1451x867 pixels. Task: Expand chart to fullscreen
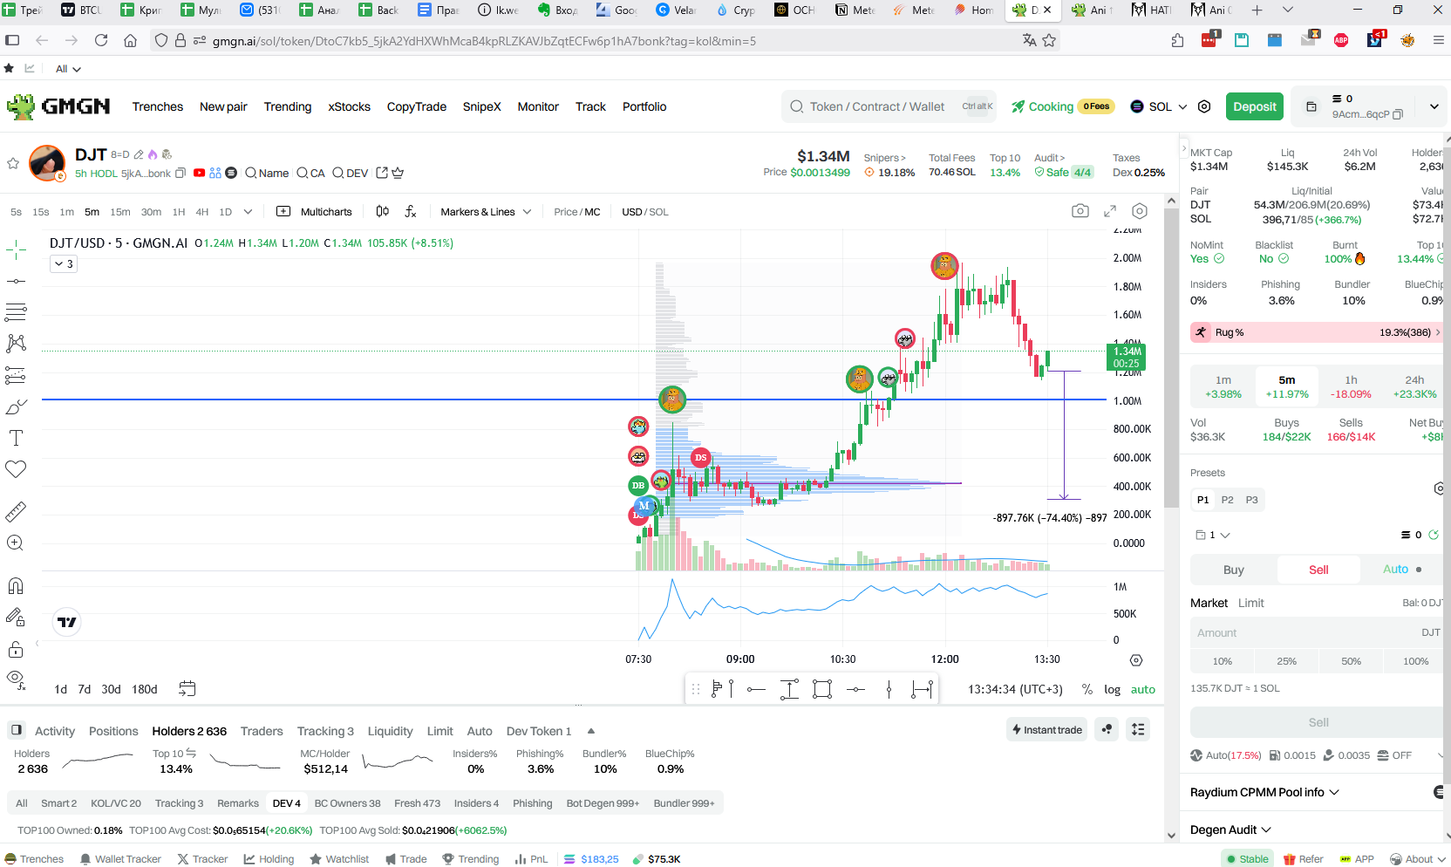[x=1110, y=211]
